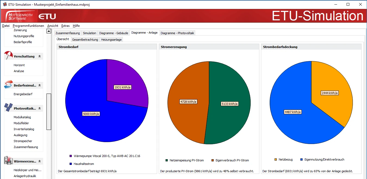Collapse the Wärmeerzeuger sidebar section
The image size is (367, 179).
(x=40, y=161)
